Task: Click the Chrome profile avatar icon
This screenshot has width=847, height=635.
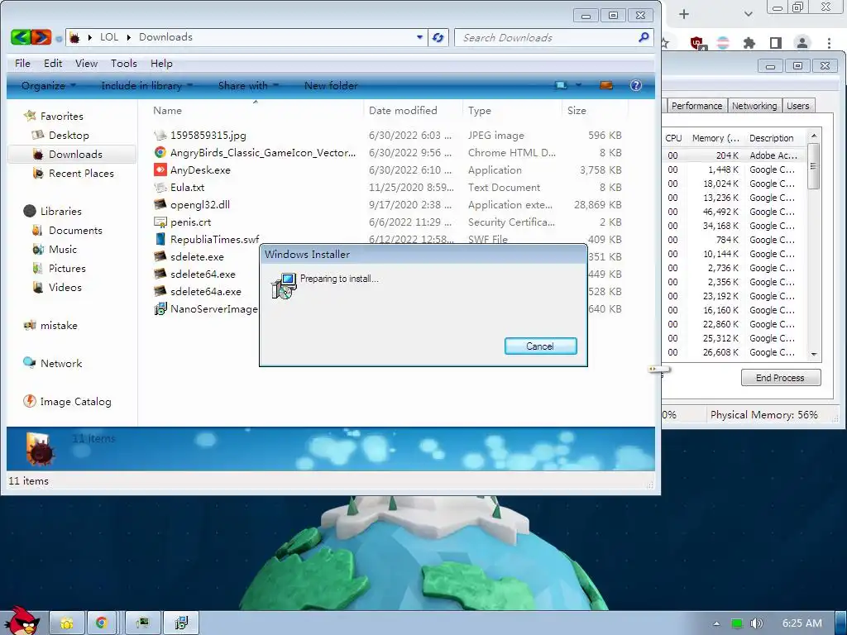Action: click(x=802, y=43)
